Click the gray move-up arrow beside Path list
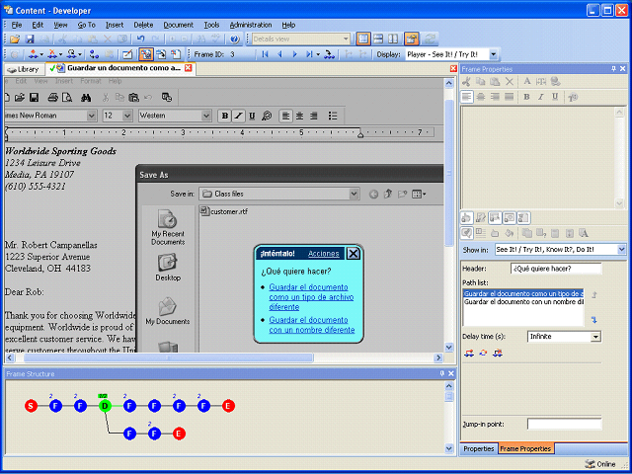Viewport: 632px width, 474px height. tap(593, 295)
